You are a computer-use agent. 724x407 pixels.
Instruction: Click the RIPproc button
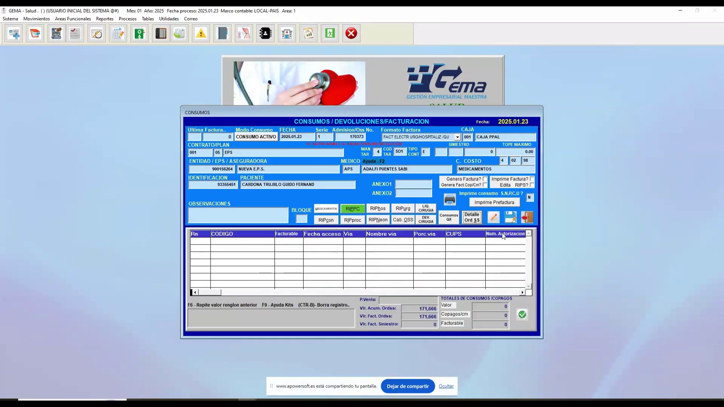(x=353, y=220)
